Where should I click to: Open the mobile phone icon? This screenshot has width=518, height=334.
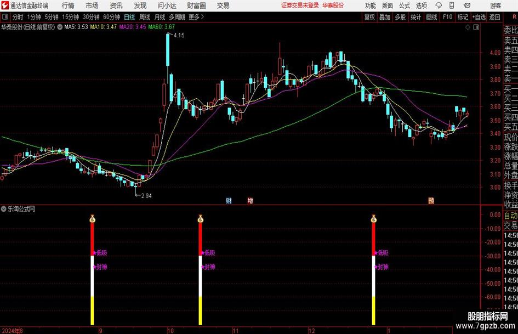[452, 5]
